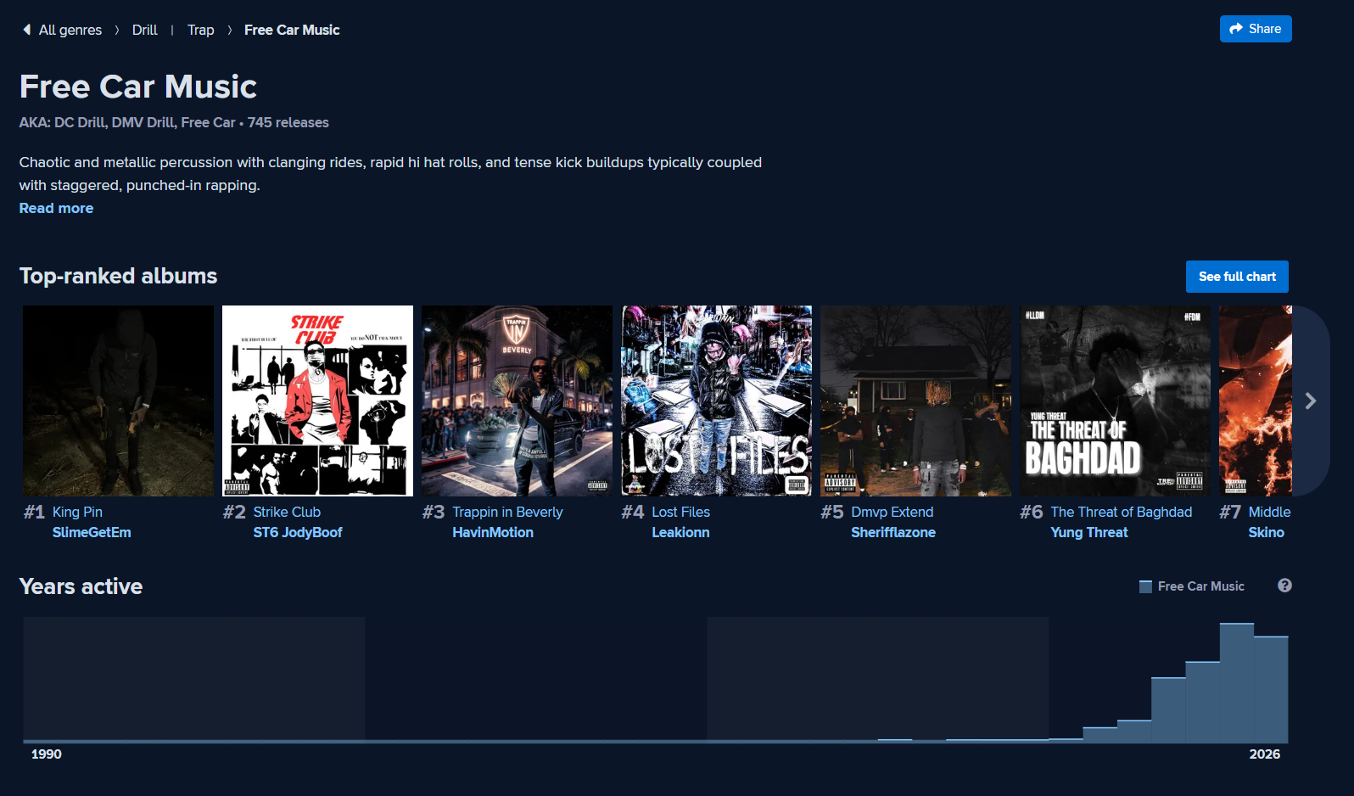Viewport: 1354px width, 796px height.
Task: Open King Pin album cover
Action: pyautogui.click(x=119, y=401)
